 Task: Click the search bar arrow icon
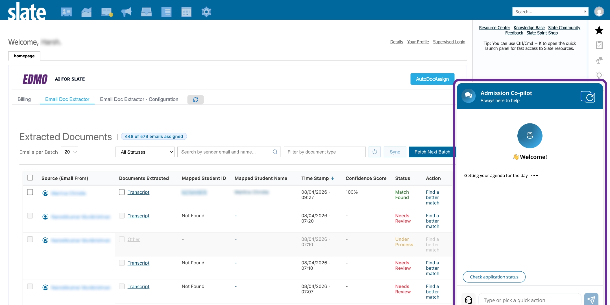click(585, 12)
